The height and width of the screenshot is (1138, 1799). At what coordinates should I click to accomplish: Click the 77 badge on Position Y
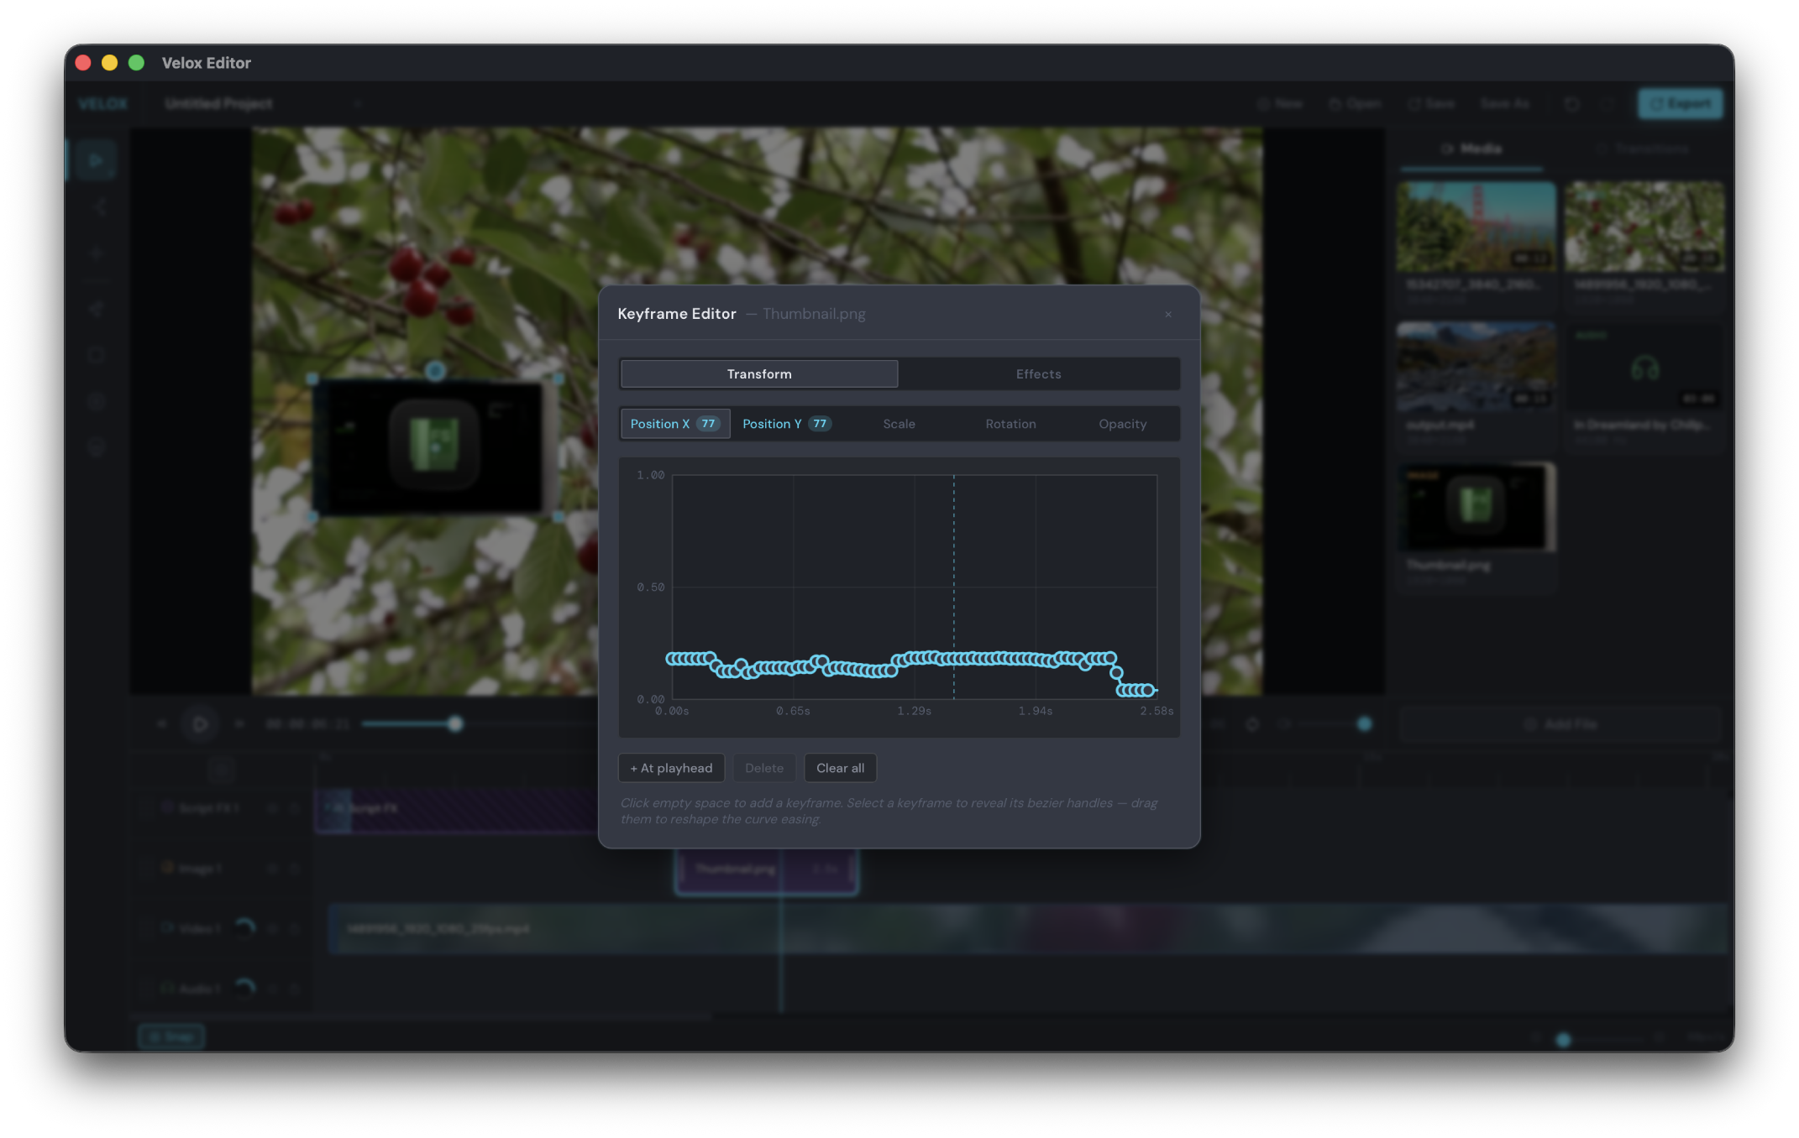click(x=820, y=424)
